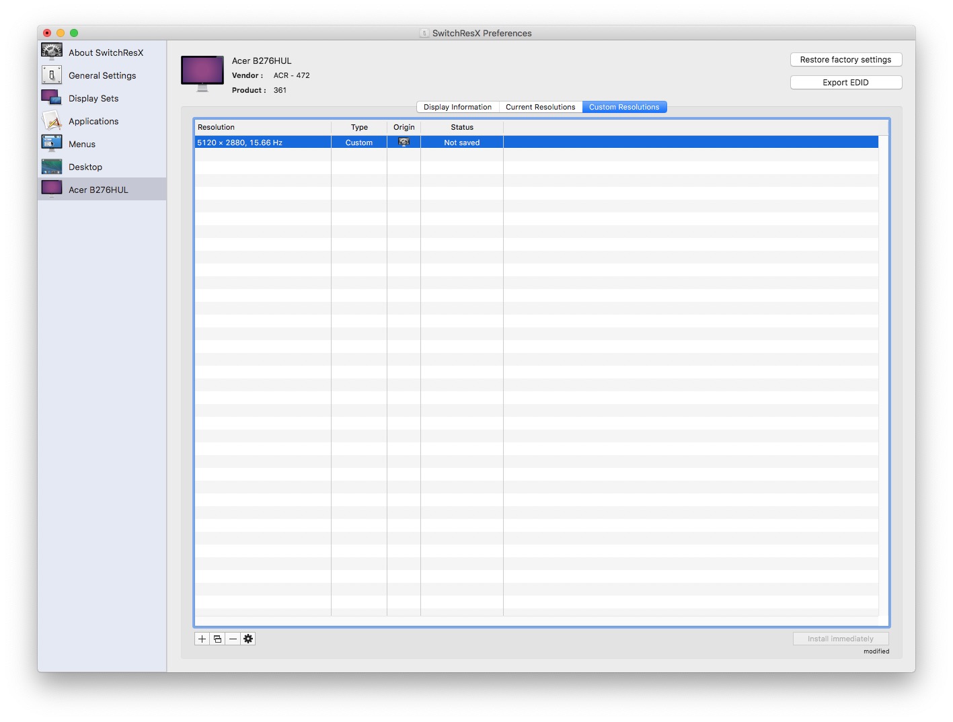Click the origin icon in the 5120 × 2880 row
This screenshot has height=722, width=953.
404,142
